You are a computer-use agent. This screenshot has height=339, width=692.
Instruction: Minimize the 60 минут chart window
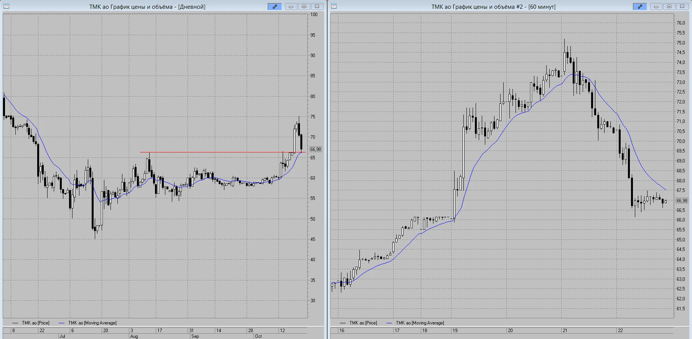[x=656, y=7]
